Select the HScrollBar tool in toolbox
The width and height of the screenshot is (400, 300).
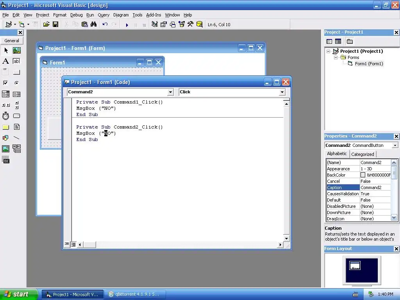[5, 105]
